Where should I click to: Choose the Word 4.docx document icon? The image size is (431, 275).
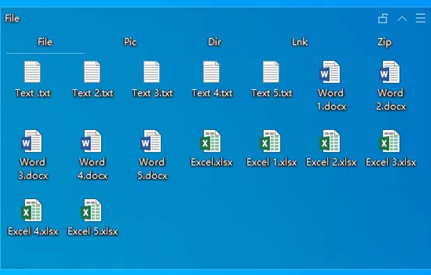[x=91, y=141]
